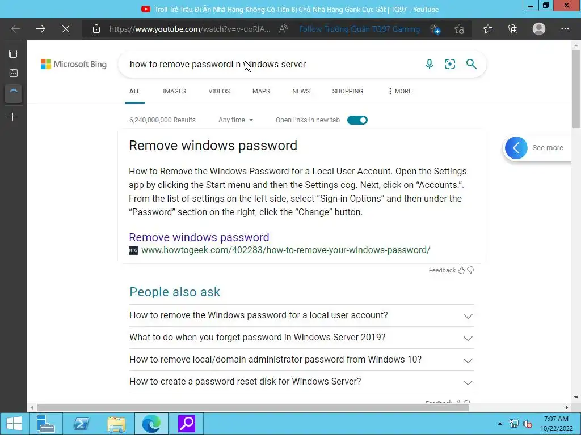Click the Bing search magnifier icon
The height and width of the screenshot is (435, 581).
471,64
